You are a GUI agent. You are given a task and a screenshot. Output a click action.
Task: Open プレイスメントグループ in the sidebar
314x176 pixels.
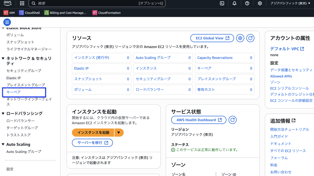pos(25,85)
